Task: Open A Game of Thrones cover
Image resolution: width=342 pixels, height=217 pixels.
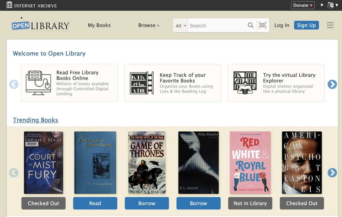Action: 147,163
